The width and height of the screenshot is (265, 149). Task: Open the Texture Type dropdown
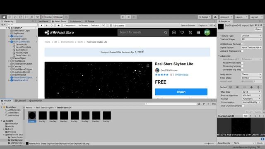tap(251, 36)
